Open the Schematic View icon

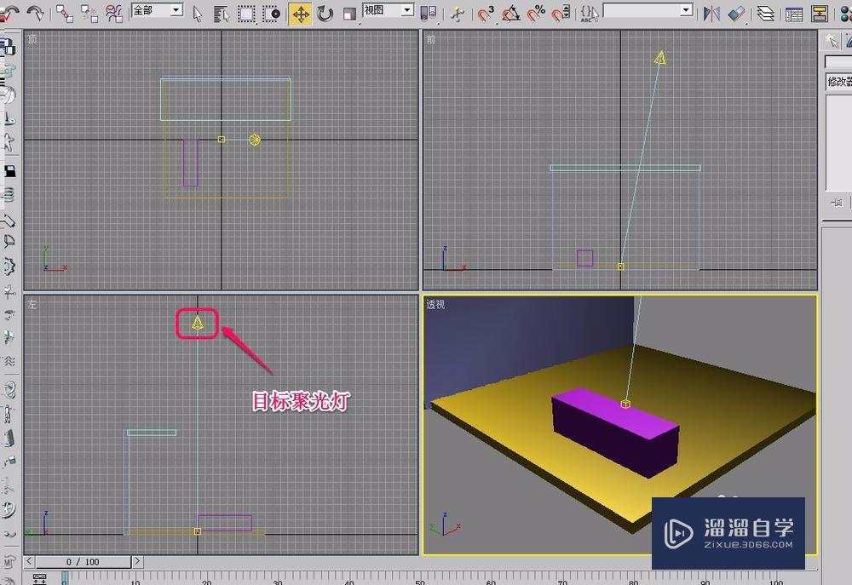coord(820,13)
